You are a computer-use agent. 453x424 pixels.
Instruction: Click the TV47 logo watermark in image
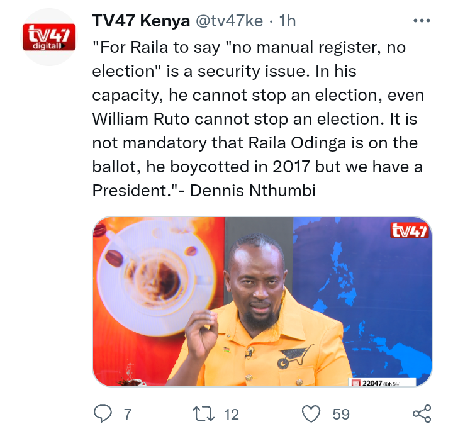(409, 230)
